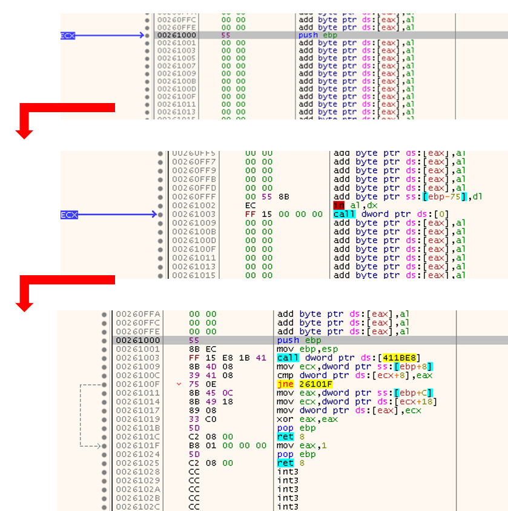Toggle breakpoint dot at address 00261003 in bottom panel
508x511 pixels.
[x=104, y=358]
